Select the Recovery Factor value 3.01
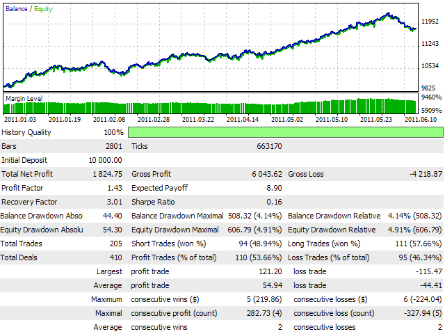 click(114, 202)
